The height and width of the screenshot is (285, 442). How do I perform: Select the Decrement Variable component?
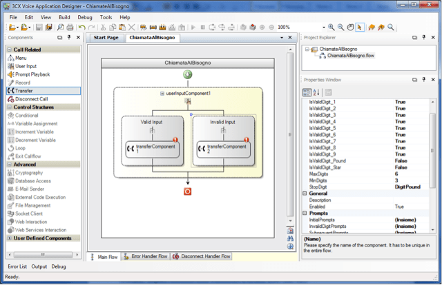click(x=32, y=140)
